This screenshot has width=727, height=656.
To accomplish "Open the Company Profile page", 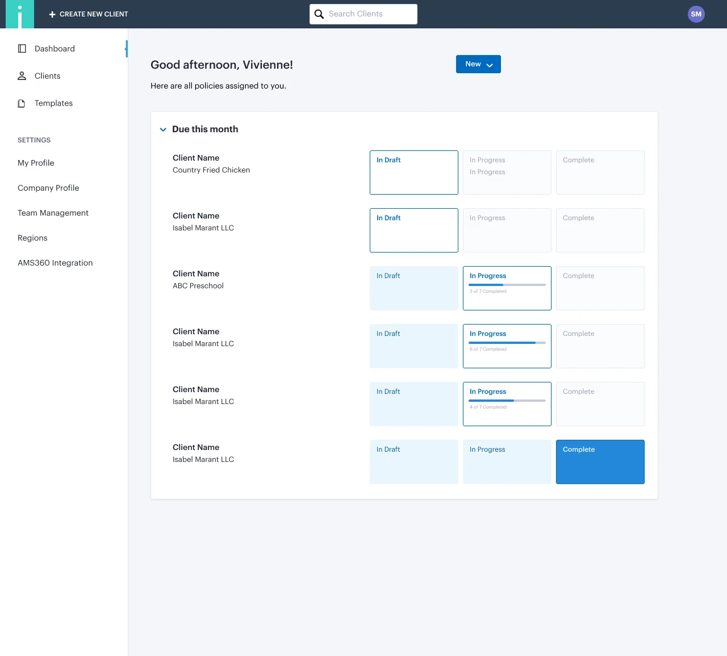I will point(48,188).
